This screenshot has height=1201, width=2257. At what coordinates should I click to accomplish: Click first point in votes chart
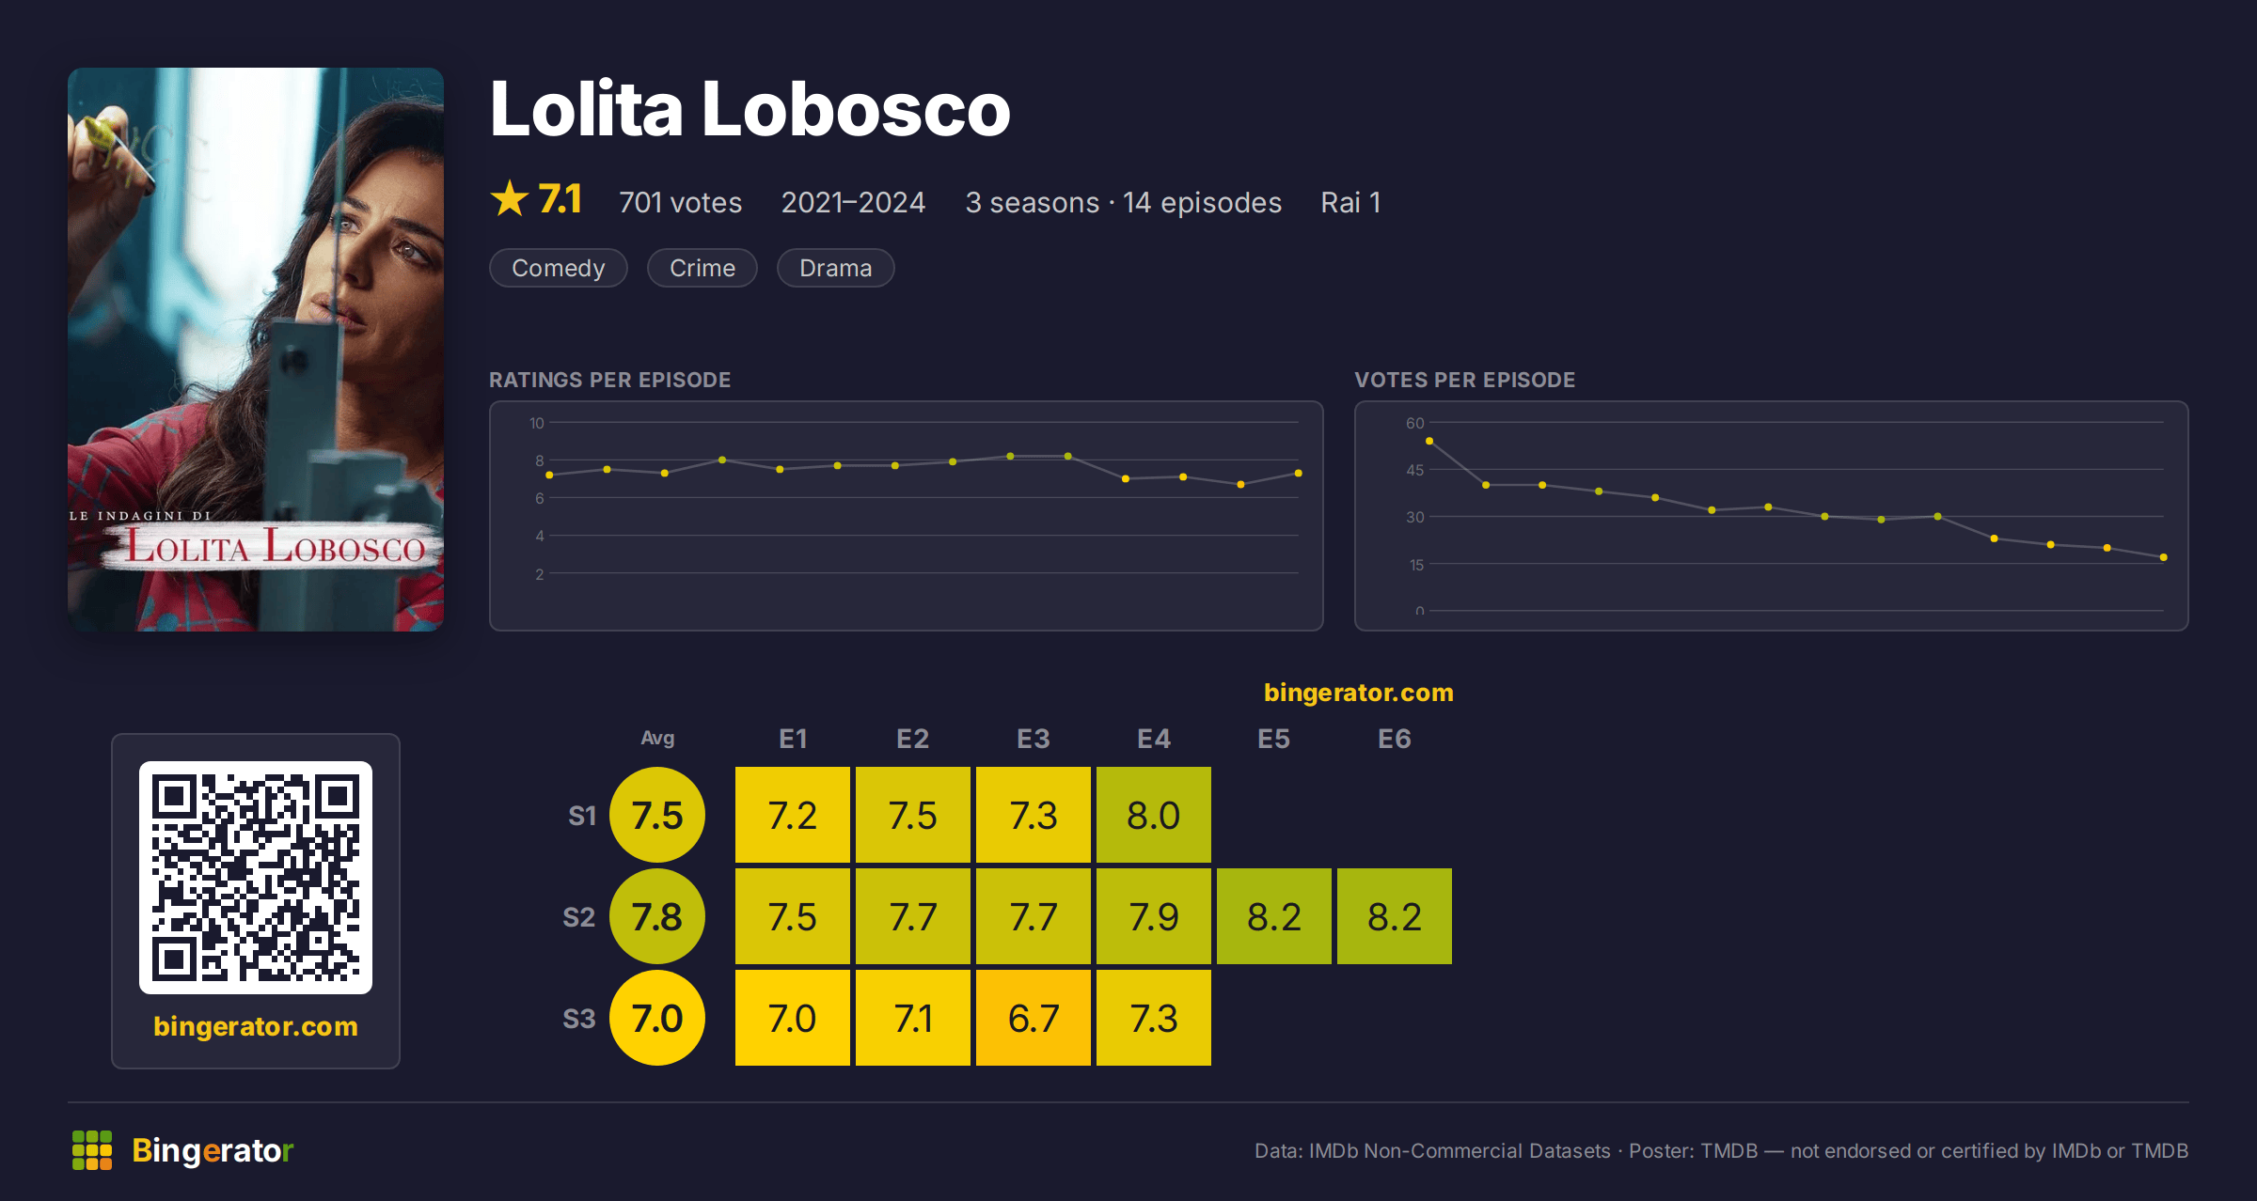tap(1429, 441)
